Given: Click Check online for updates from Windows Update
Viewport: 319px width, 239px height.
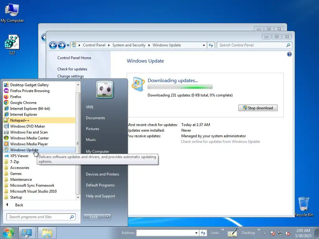Looking at the screenshot, I should (x=220, y=142).
